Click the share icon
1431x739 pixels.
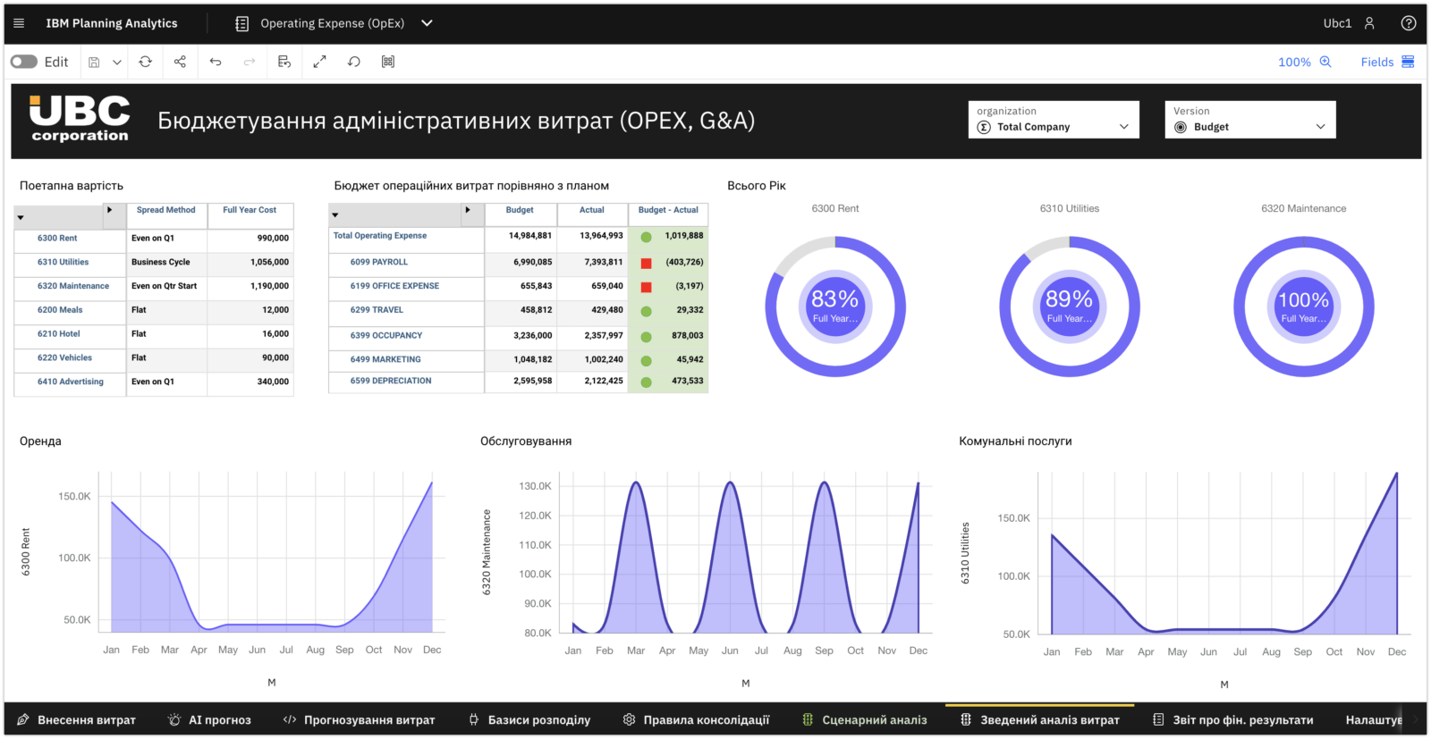point(180,62)
